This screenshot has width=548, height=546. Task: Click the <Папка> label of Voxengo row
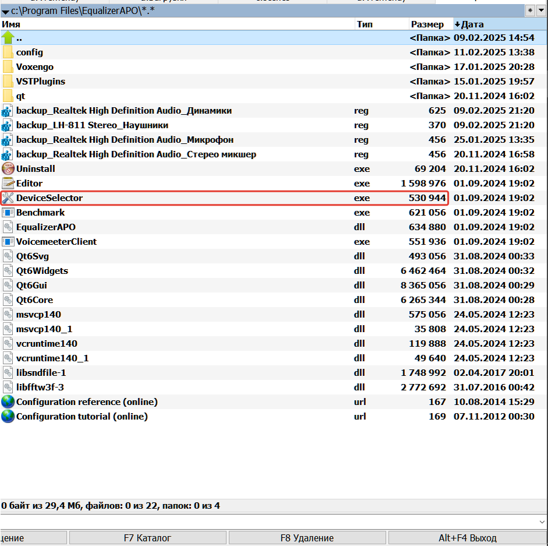tap(430, 67)
